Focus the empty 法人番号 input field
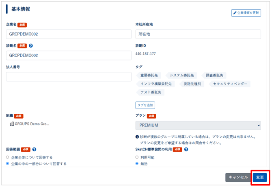 (x=69, y=77)
